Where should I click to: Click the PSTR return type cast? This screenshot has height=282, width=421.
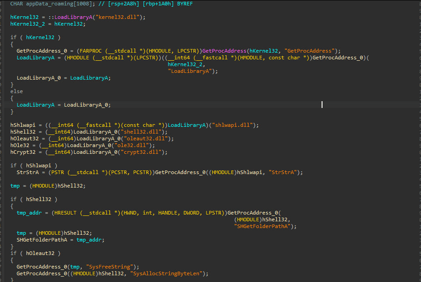[x=58, y=172]
